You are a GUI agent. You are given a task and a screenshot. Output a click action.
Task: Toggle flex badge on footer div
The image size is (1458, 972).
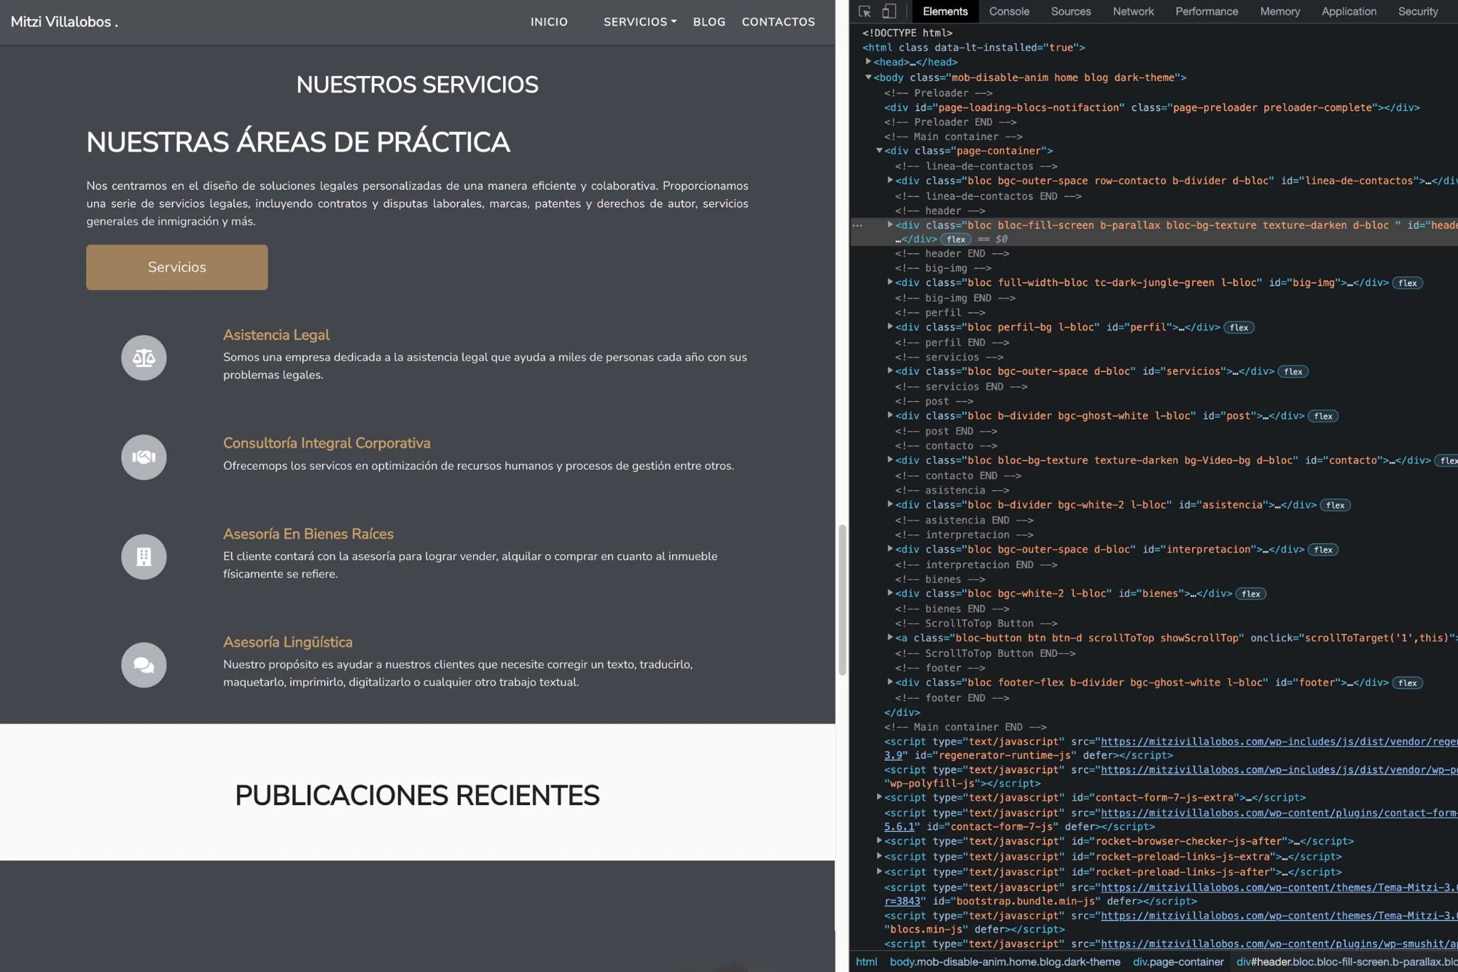[x=1408, y=683]
